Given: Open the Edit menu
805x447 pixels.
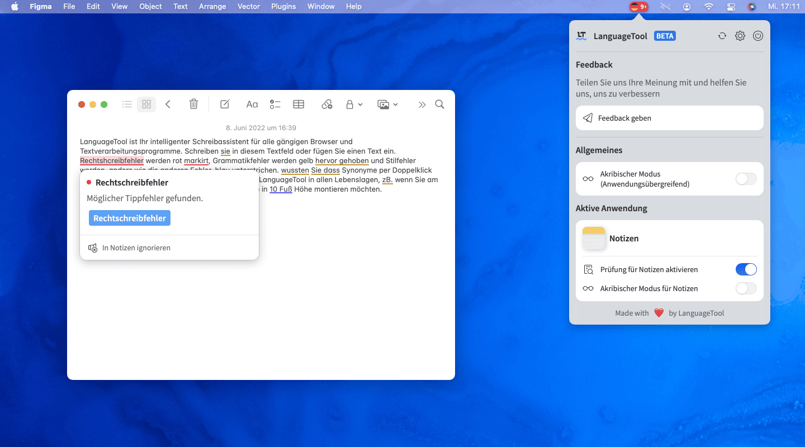Looking at the screenshot, I should (x=93, y=7).
